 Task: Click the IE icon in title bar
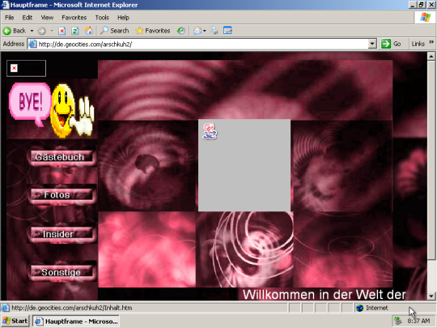[x=5, y=5]
